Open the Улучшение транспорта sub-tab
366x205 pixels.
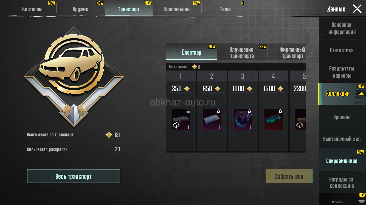click(242, 53)
